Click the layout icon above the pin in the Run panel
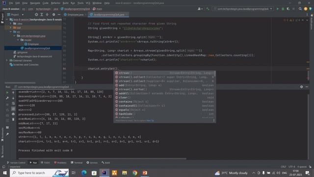The image size is (314, 177). [7, 127]
